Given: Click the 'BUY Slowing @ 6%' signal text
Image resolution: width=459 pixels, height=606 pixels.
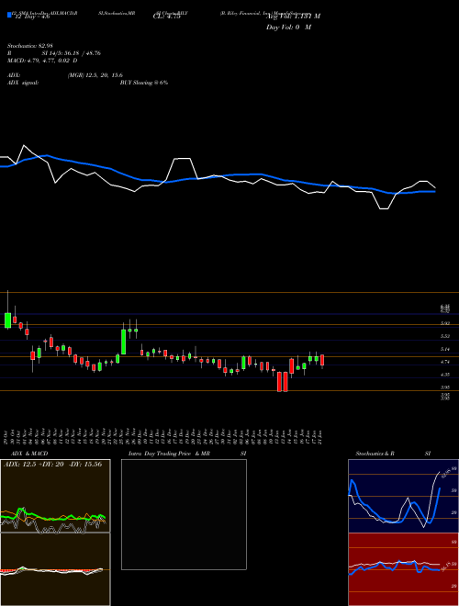Looking at the screenshot, I should [x=144, y=83].
